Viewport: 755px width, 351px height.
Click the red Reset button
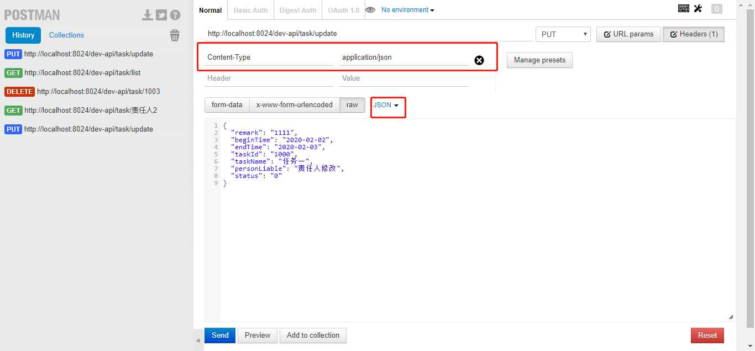coord(707,336)
